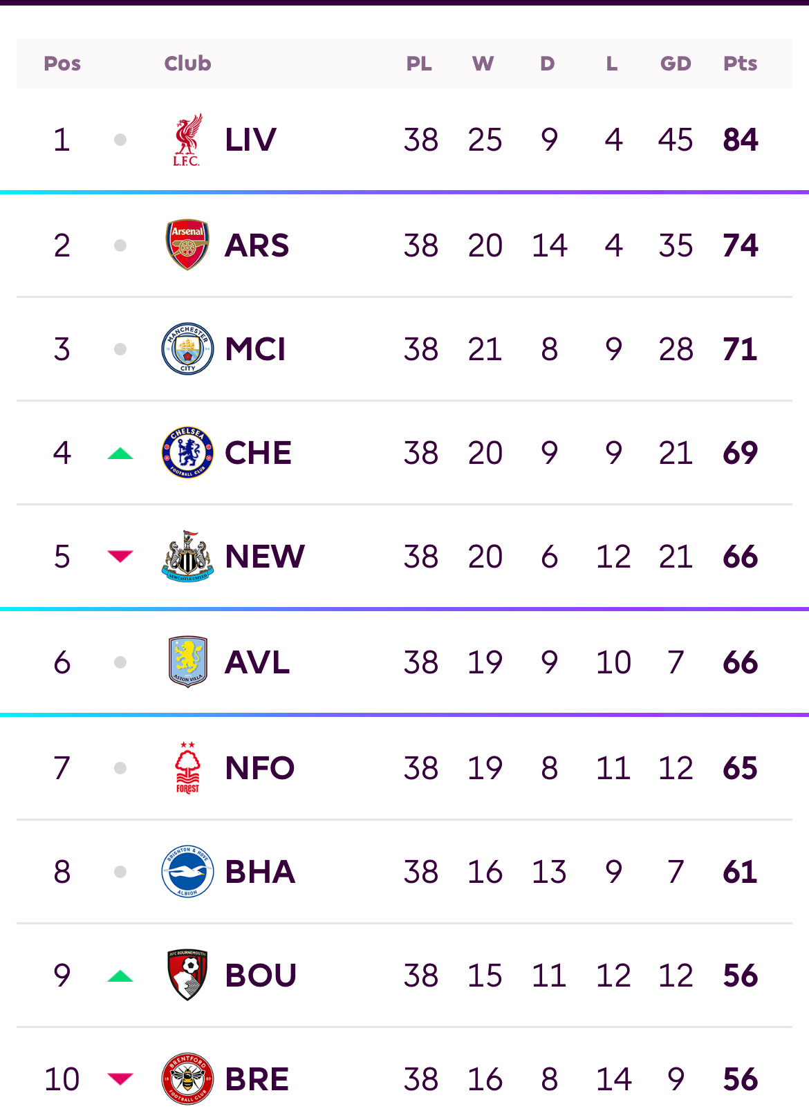Select the Club column header
The height and width of the screenshot is (1120, 809).
click(187, 64)
